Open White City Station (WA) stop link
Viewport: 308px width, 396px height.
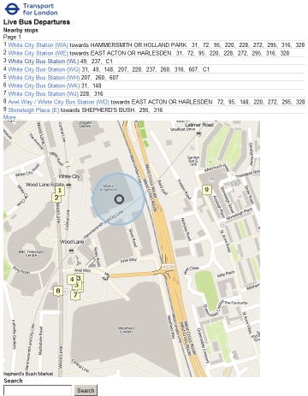[x=38, y=45]
